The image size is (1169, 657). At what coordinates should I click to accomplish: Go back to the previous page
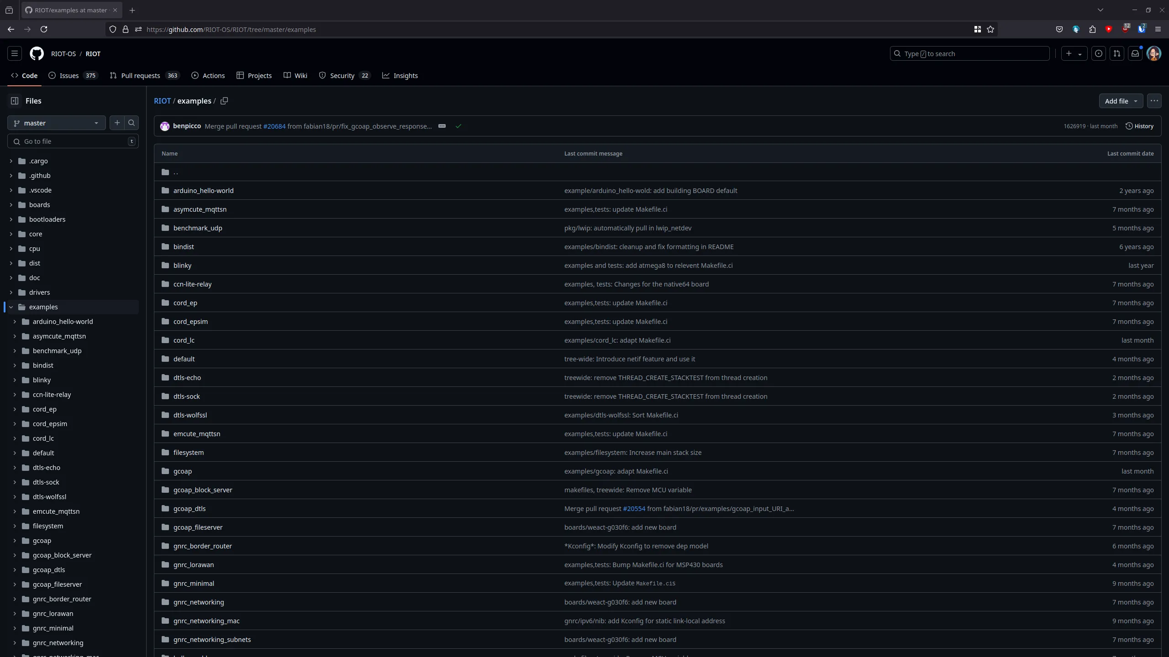pyautogui.click(x=11, y=29)
